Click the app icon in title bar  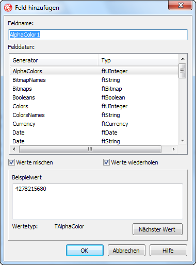click(8, 8)
